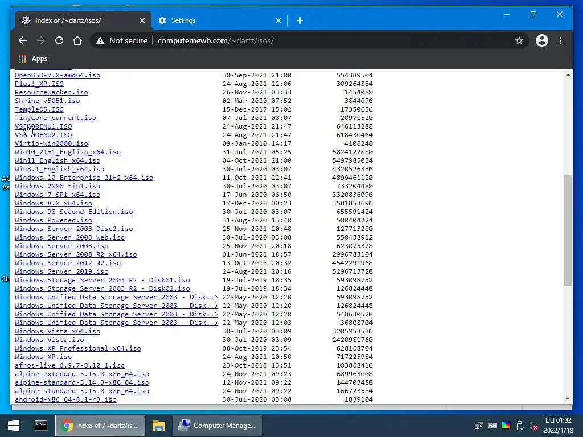Open Windows 7 SP1 x64.iso link
The image size is (583, 437).
click(x=58, y=195)
